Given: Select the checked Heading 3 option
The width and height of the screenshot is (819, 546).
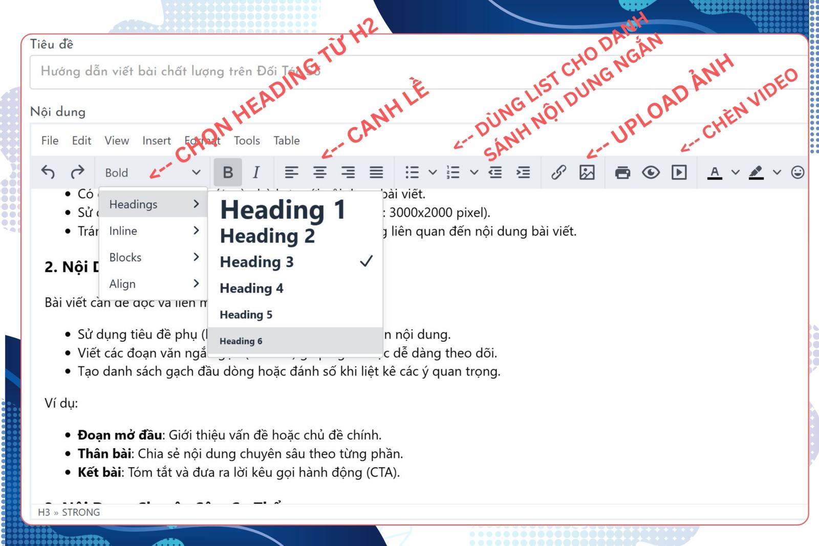Looking at the screenshot, I should (x=295, y=261).
